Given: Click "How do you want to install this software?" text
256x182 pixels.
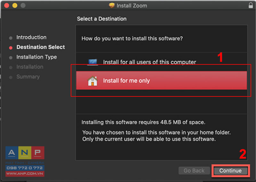Looking at the screenshot, I should pyautogui.click(x=132, y=38).
